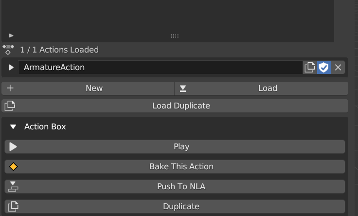The image size is (358, 216).
Task: Click the keyframes icon beside Actions Loaded
Action: pos(8,50)
